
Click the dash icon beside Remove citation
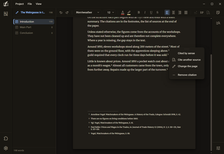tap(174, 75)
